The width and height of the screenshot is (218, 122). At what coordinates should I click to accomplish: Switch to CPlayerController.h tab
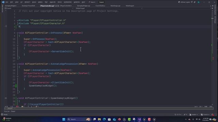coord(66,6)
